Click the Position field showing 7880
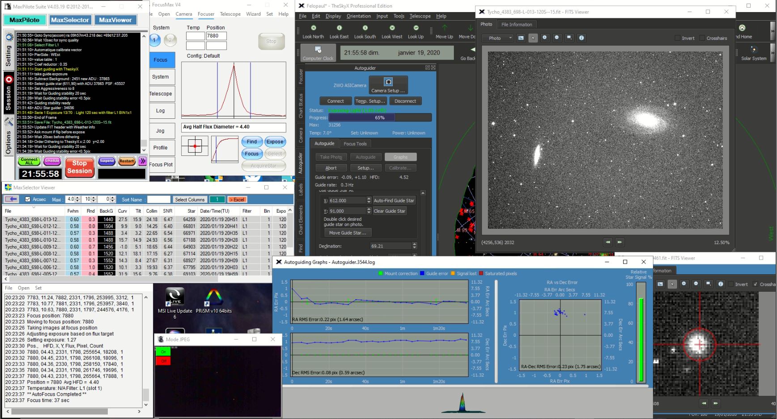Image resolution: width=777 pixels, height=419 pixels. pos(217,36)
